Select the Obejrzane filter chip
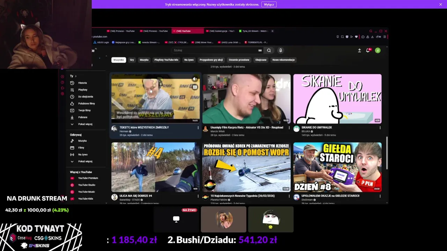This screenshot has height=251, width=447. pos(261,60)
